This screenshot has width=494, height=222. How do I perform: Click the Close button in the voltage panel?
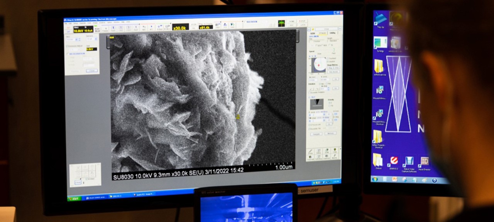91,71
